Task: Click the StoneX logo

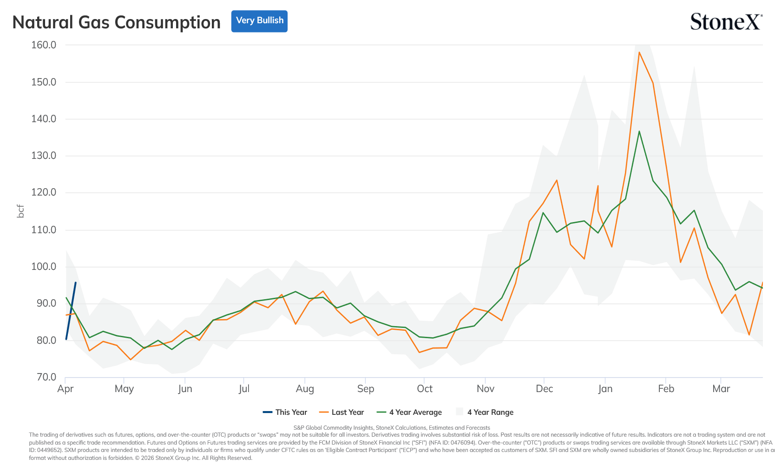Action: 726,21
